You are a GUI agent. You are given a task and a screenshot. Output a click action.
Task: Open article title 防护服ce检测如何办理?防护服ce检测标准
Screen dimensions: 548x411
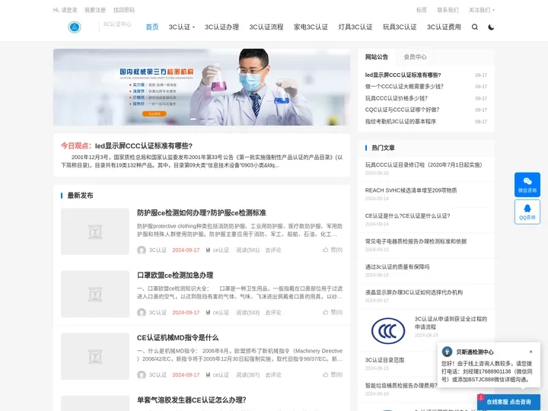coord(201,212)
